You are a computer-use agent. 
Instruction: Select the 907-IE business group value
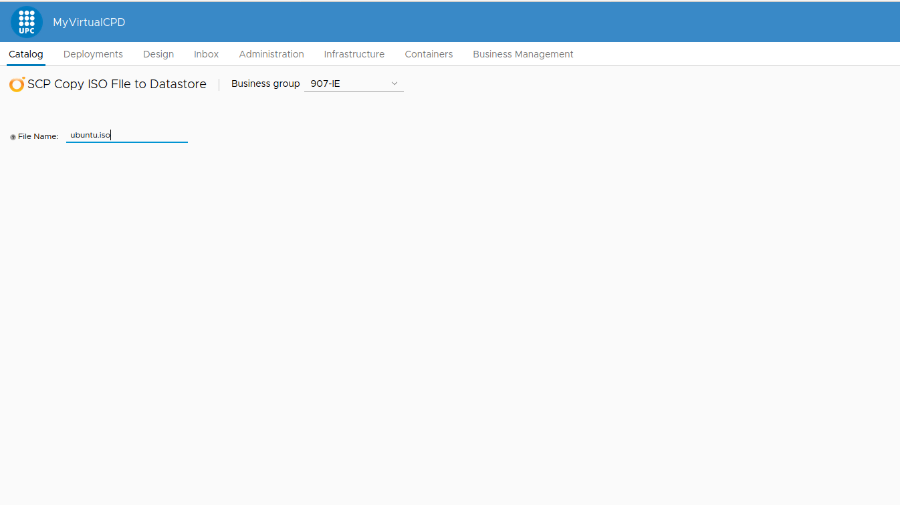(x=326, y=84)
